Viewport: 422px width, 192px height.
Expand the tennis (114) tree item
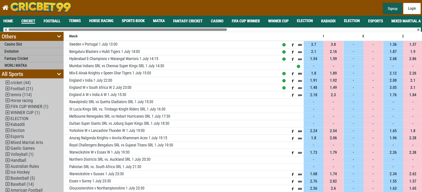tap(7, 94)
